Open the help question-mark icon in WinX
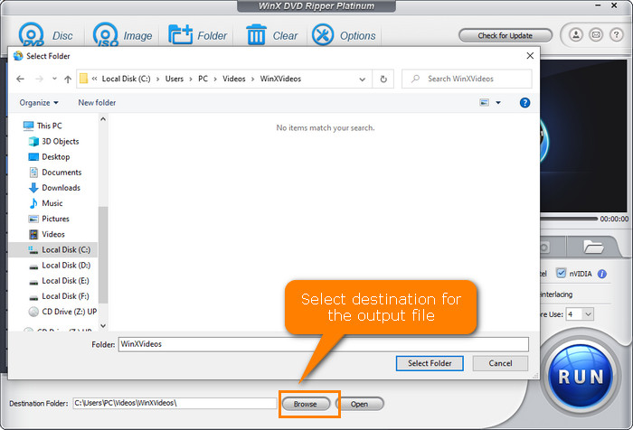 pyautogui.click(x=616, y=35)
